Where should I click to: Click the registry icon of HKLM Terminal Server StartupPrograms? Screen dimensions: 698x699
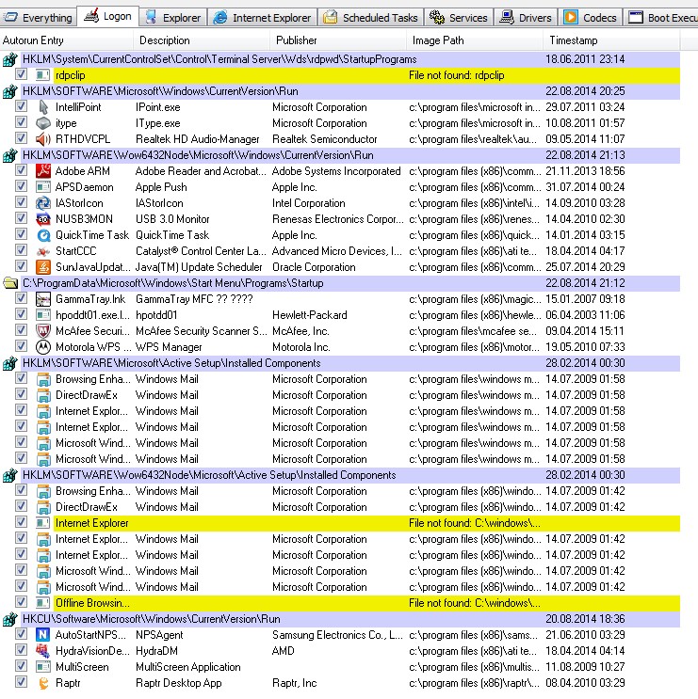coord(10,59)
